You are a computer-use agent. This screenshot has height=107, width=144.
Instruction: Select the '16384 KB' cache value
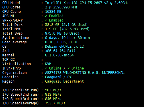coord(53,12)
